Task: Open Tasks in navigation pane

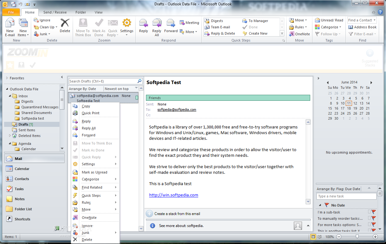Action: click(35, 189)
